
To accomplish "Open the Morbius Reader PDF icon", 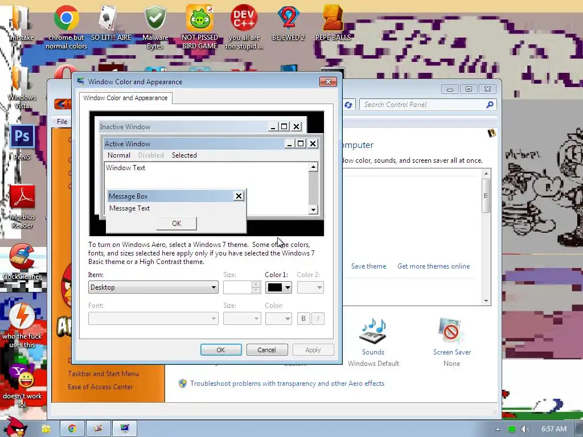I will click(22, 207).
